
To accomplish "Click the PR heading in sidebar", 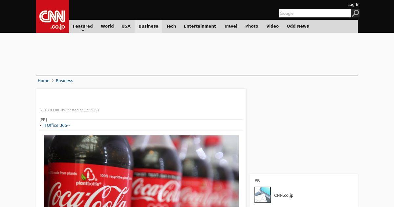I will (257, 180).
